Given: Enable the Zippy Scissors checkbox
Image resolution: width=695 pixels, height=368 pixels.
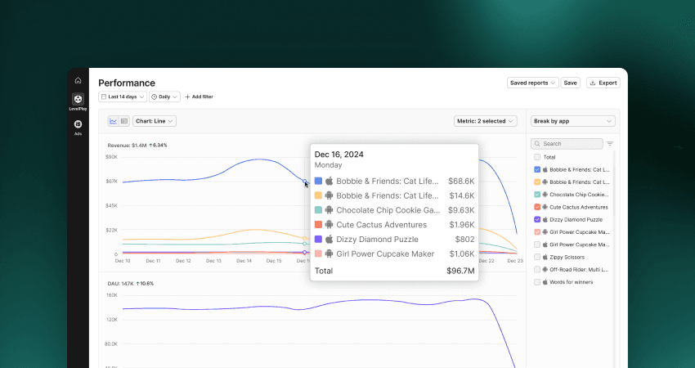Looking at the screenshot, I should (x=537, y=257).
